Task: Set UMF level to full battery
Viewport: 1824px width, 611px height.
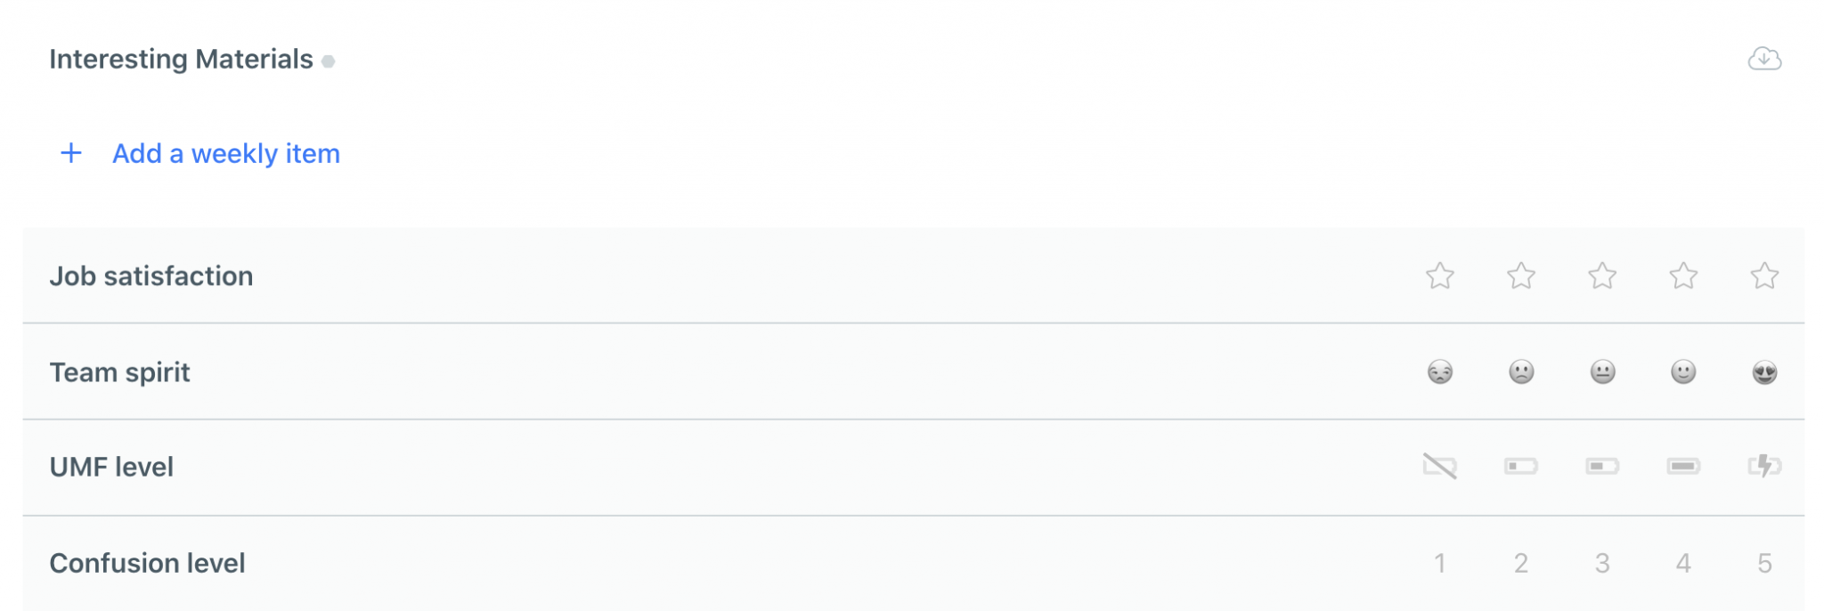Action: (1682, 466)
